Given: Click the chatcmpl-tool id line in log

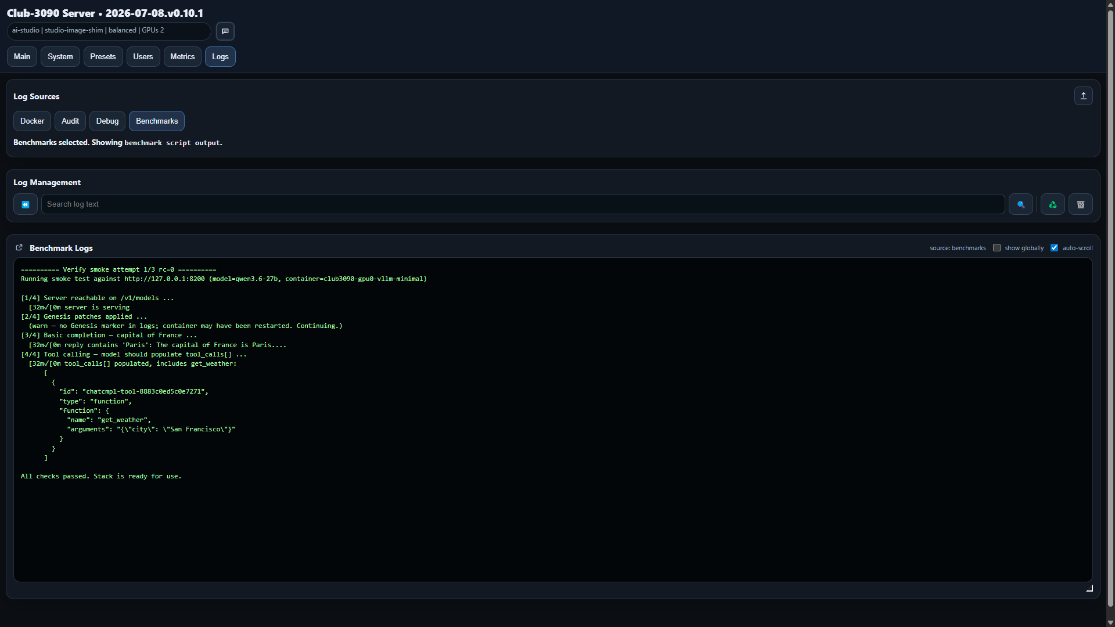Looking at the screenshot, I should (134, 392).
